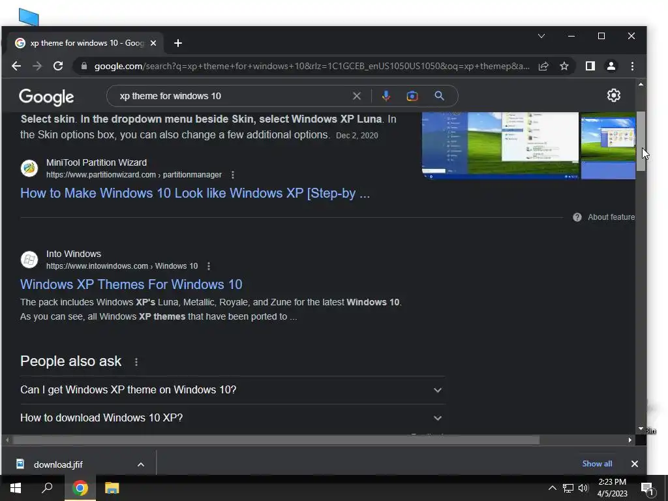Share this page from address bar
This screenshot has height=501, width=668.
tap(543, 66)
